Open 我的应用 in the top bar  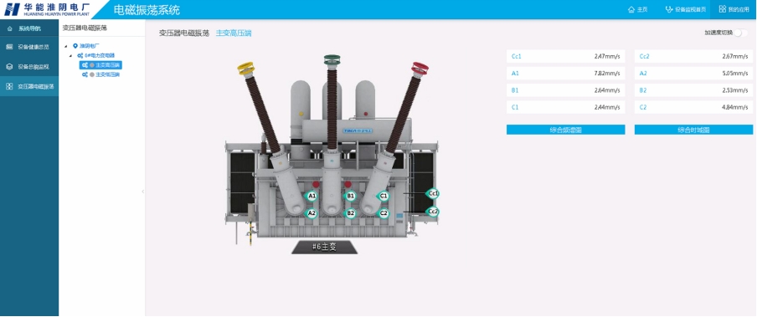click(734, 9)
